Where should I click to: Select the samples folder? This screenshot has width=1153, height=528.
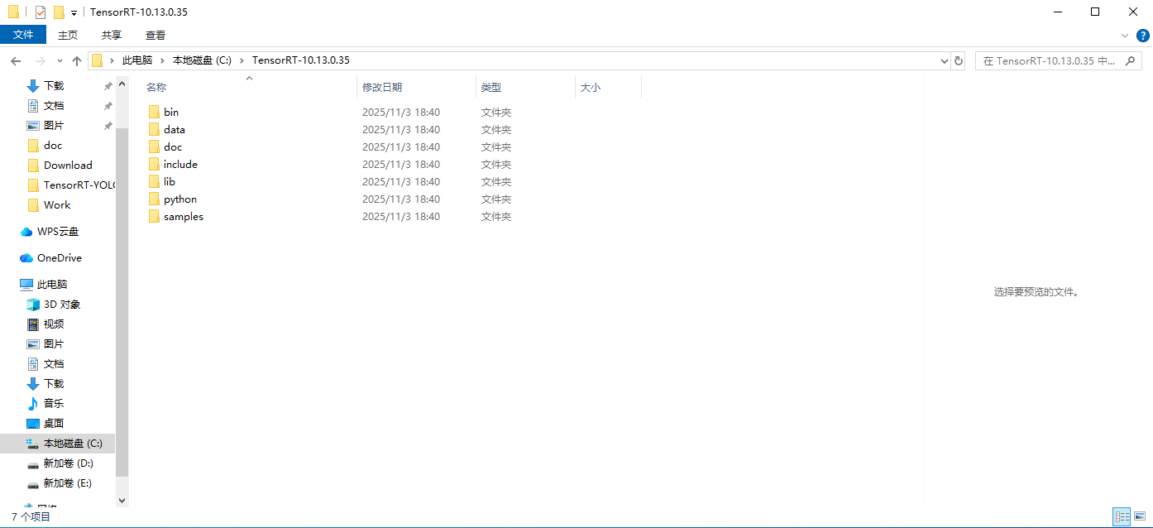pyautogui.click(x=183, y=217)
